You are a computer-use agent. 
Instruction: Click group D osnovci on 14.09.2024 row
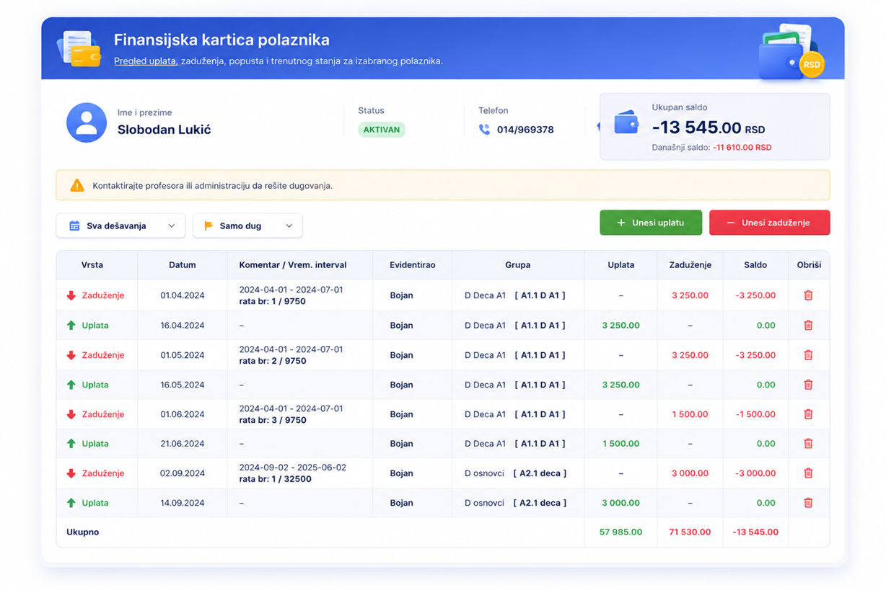tap(484, 503)
